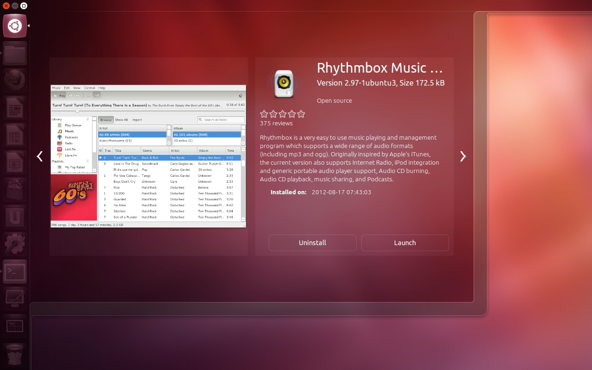Click the "Installed on:" label

(x=289, y=192)
